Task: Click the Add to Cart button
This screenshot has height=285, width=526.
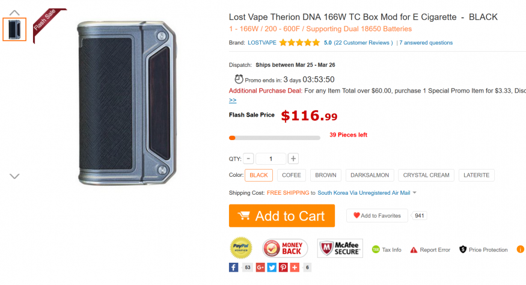Action: click(281, 216)
